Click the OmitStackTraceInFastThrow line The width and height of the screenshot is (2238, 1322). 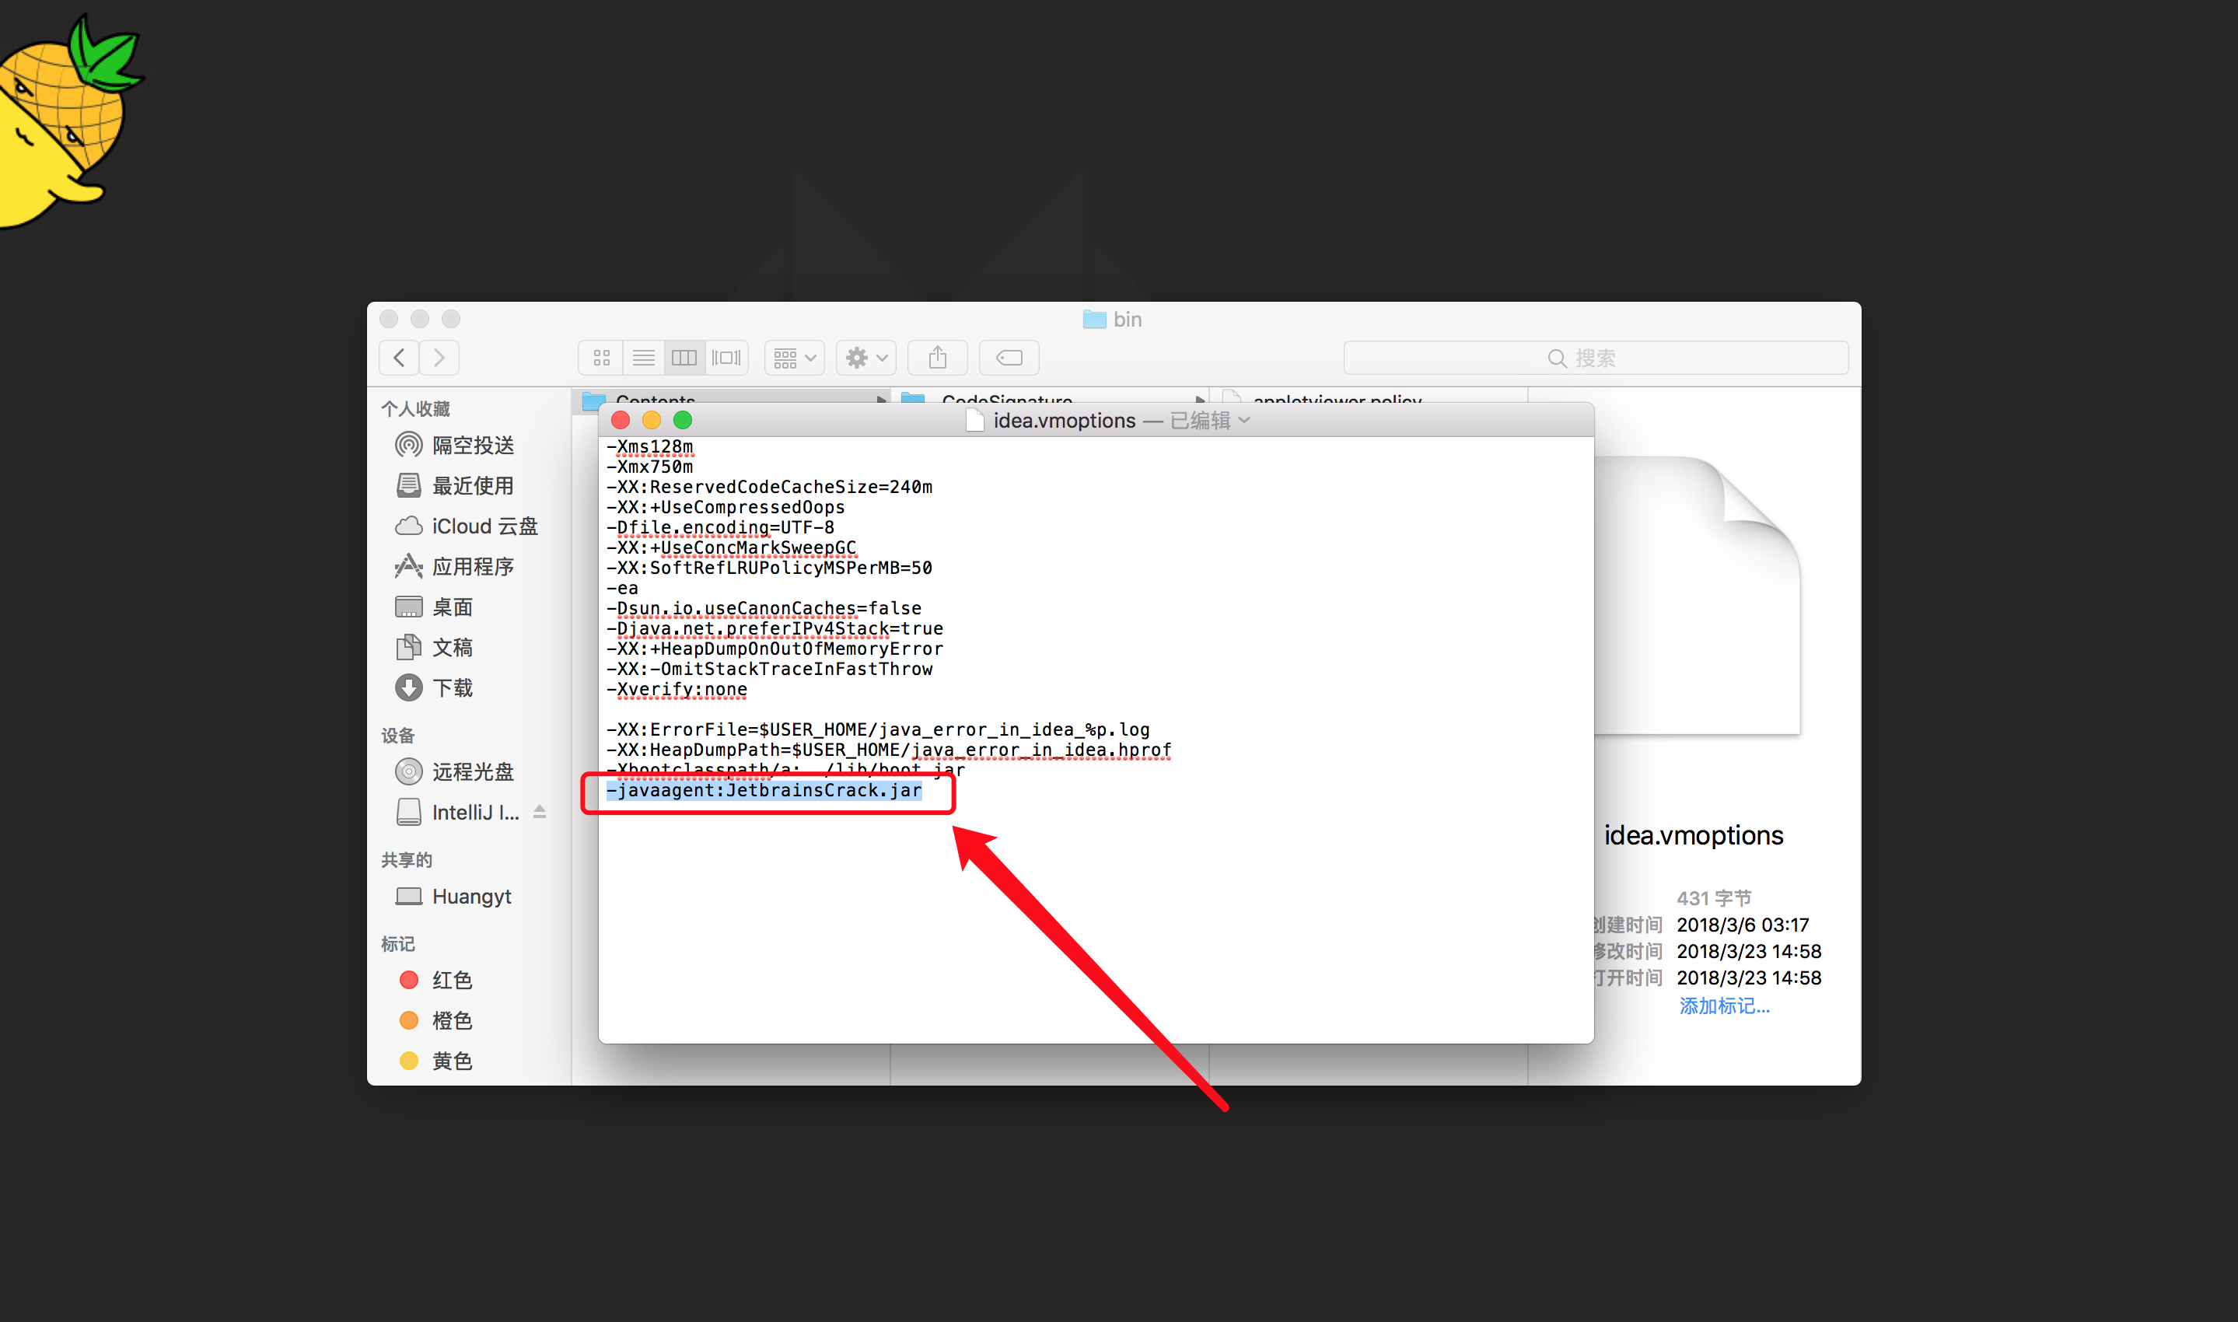tap(769, 669)
